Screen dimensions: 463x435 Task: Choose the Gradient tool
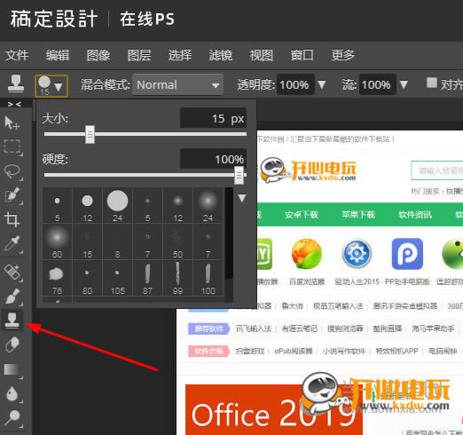(x=12, y=370)
